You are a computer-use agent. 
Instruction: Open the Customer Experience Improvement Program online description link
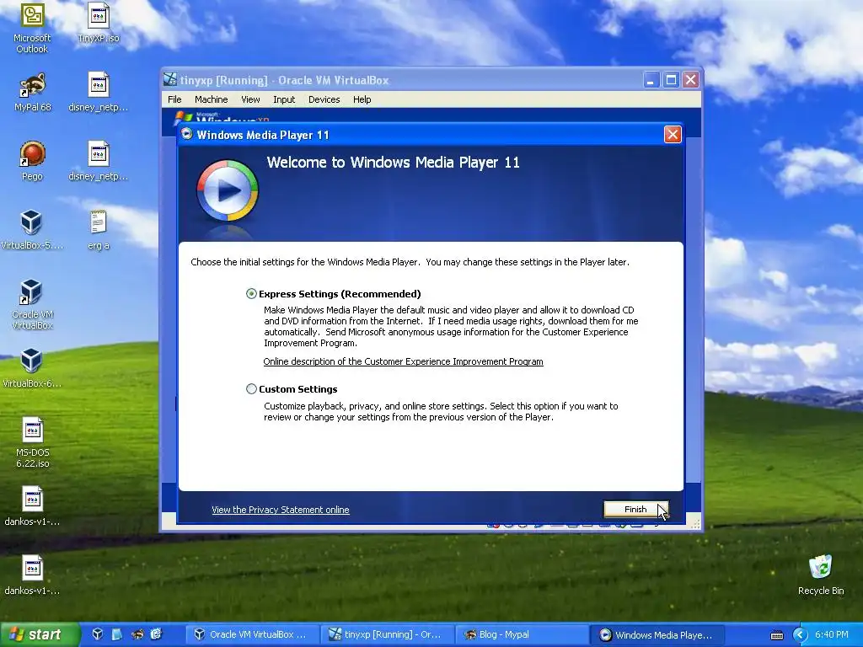[403, 361]
